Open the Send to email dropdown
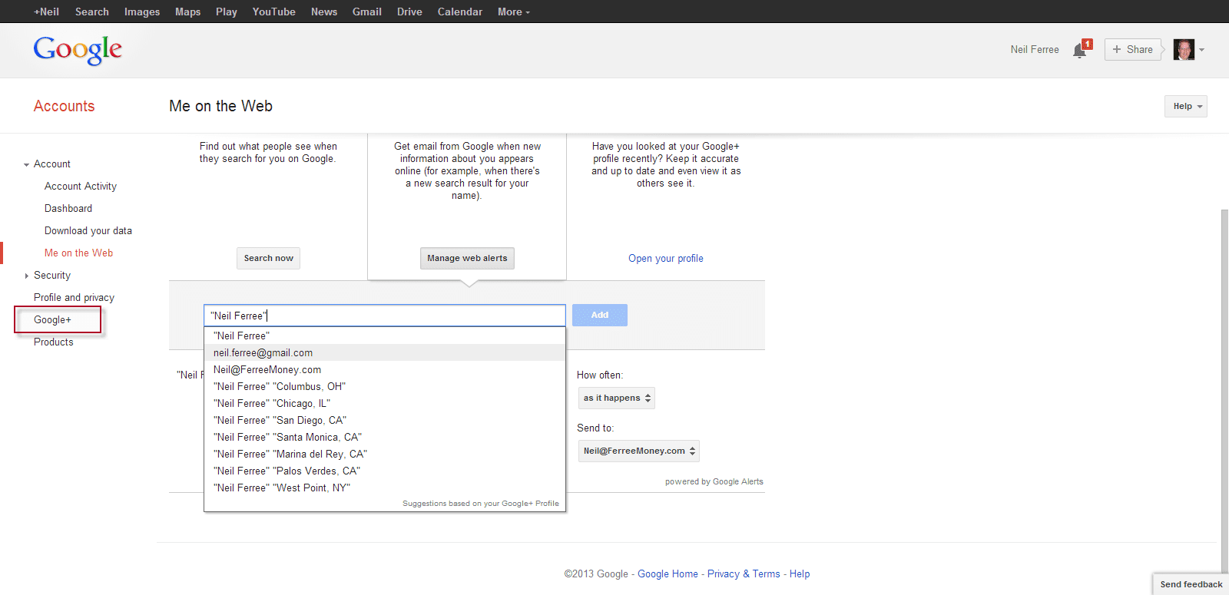Screen dimensions: 1229x595 639,451
